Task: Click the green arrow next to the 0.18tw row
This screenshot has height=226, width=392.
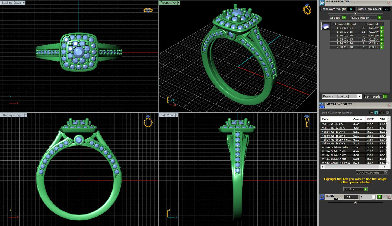Action: point(382,28)
